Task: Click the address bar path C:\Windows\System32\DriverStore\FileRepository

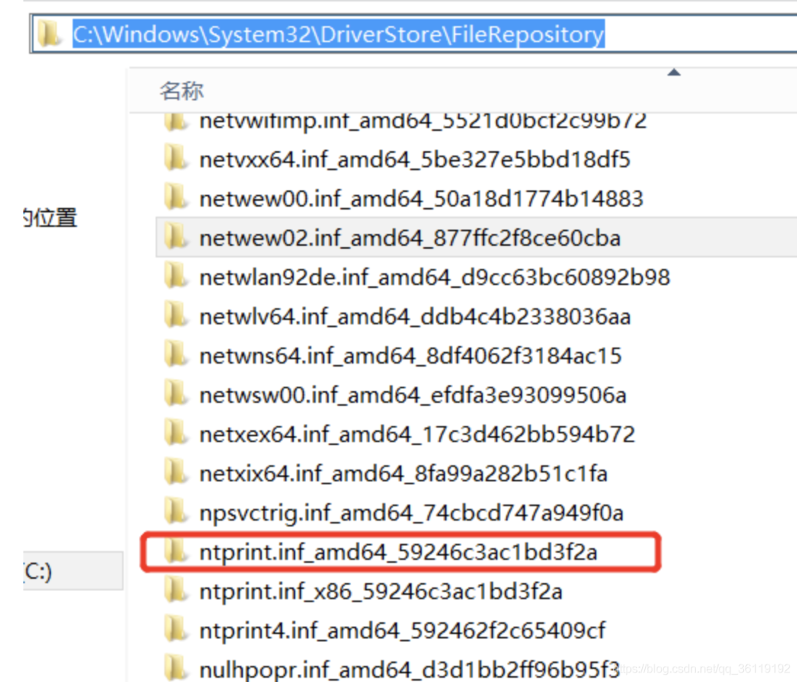Action: 339,34
